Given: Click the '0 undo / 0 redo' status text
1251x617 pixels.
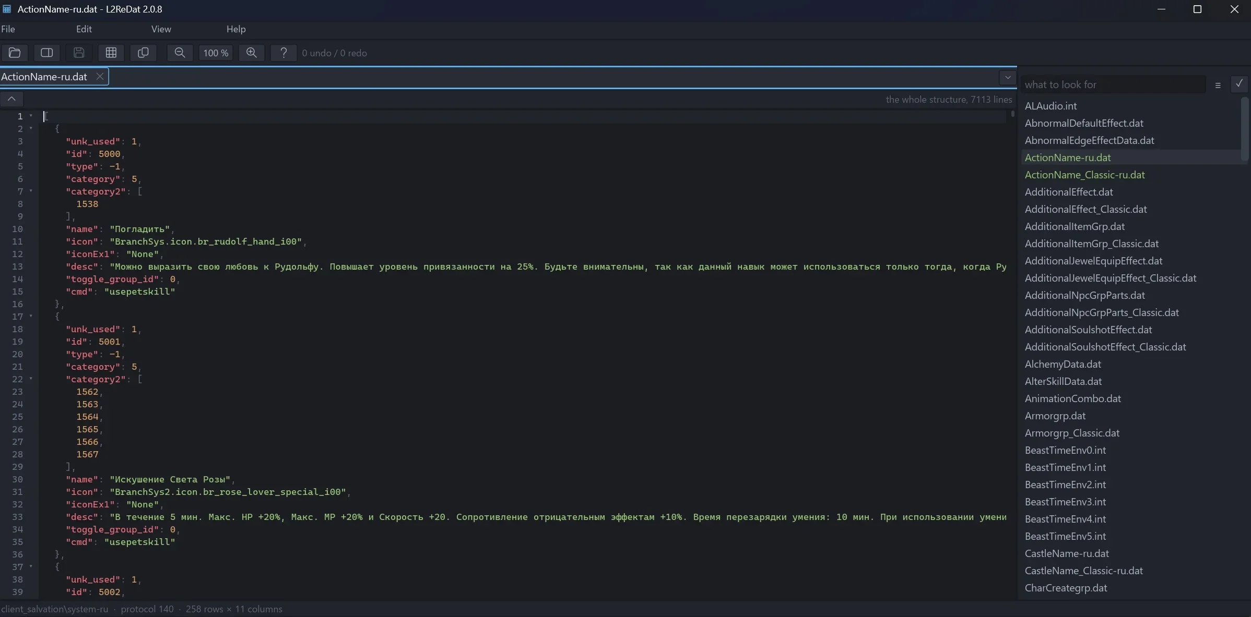Looking at the screenshot, I should (x=334, y=53).
